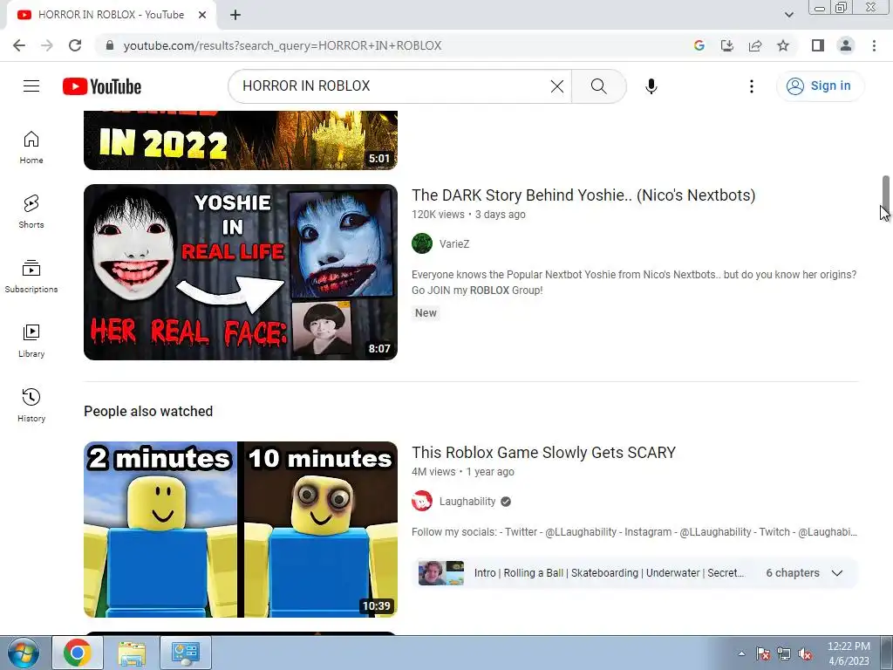This screenshot has width=893, height=670.
Task: Click the People also watched heading
Action: [148, 412]
